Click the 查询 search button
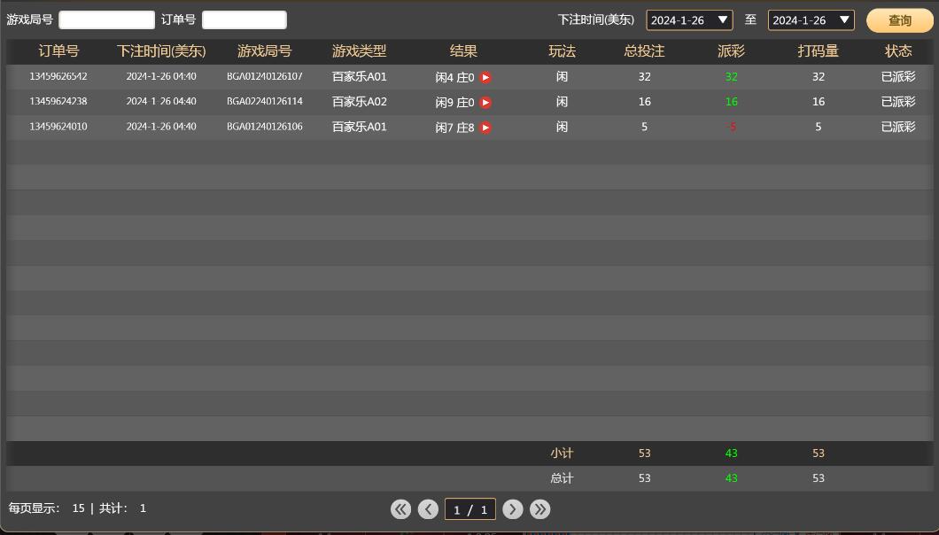 (899, 20)
